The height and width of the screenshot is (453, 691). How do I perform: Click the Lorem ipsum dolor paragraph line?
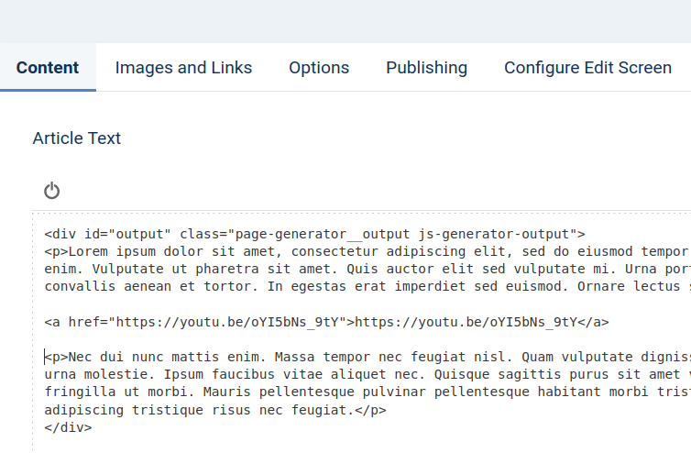367,251
